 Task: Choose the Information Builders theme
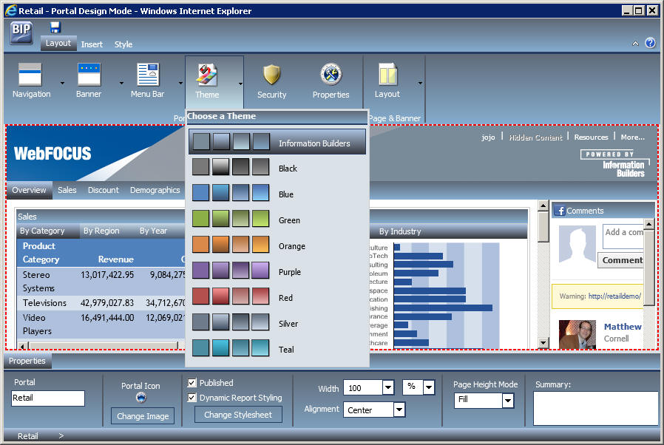point(277,142)
